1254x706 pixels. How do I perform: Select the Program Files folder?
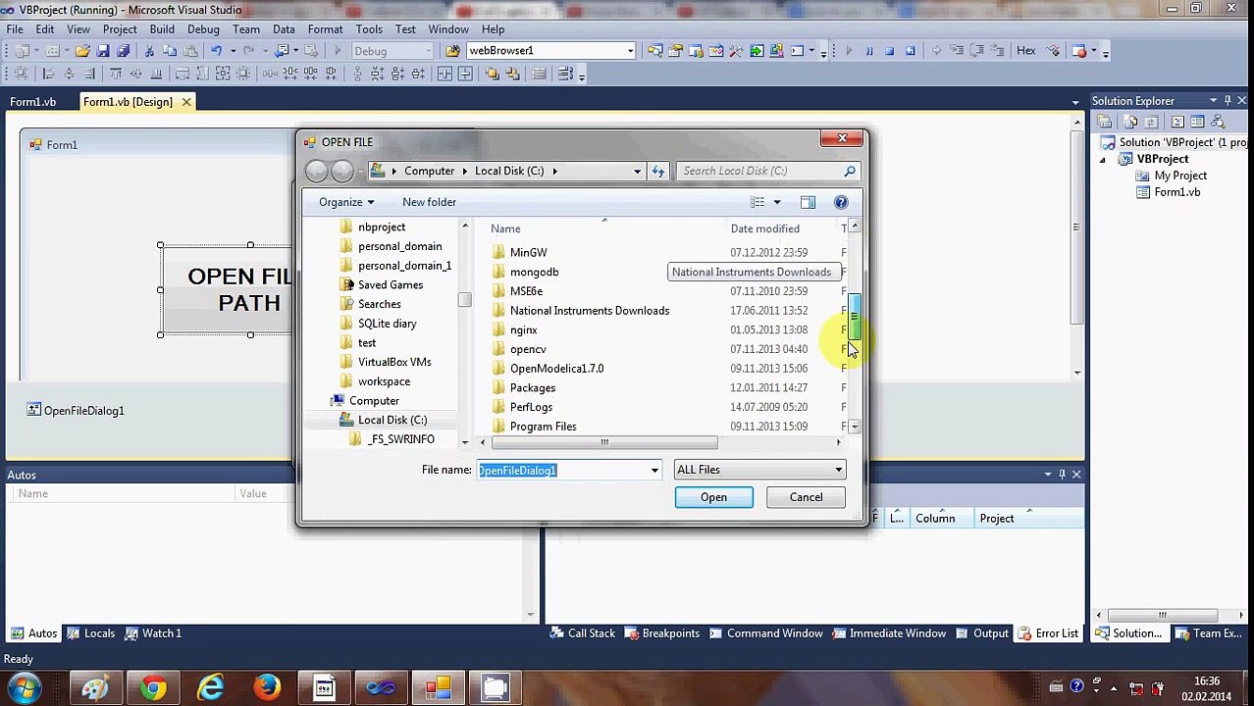(543, 427)
